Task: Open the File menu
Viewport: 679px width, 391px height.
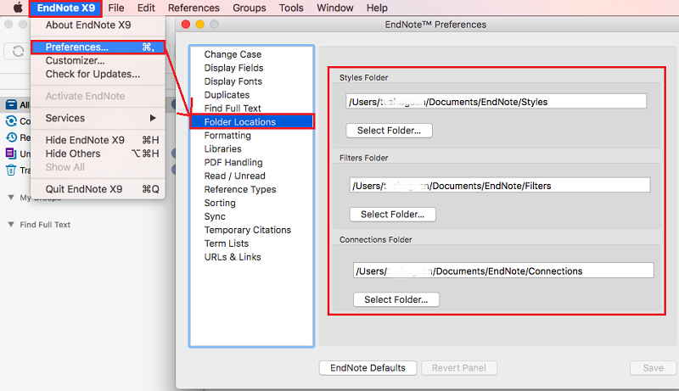Action: [x=116, y=8]
